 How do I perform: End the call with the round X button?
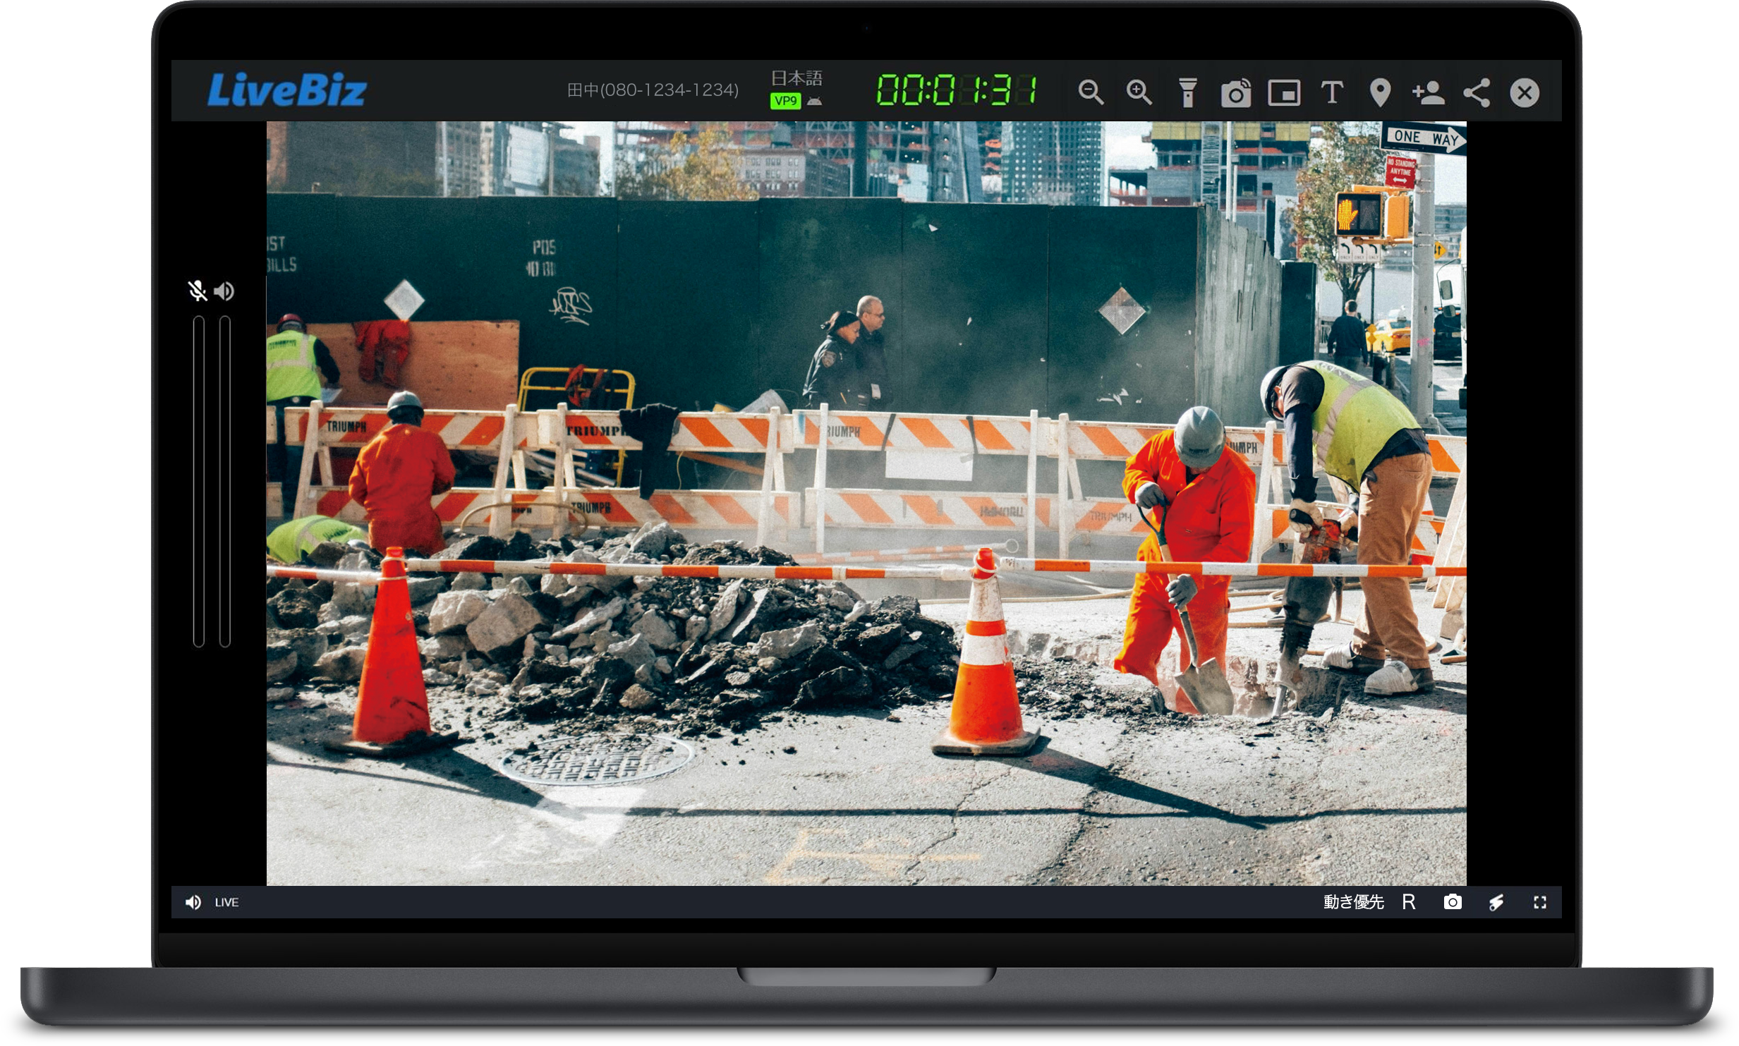coord(1525,92)
